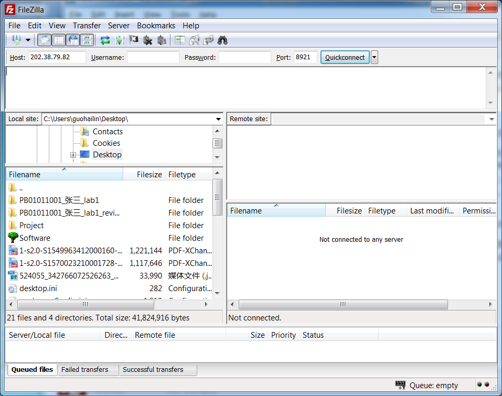
Task: Click the Disconnect from server icon
Action: click(147, 40)
